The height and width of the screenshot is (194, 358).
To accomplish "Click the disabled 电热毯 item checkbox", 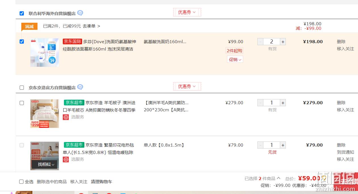I will [x=22, y=145].
